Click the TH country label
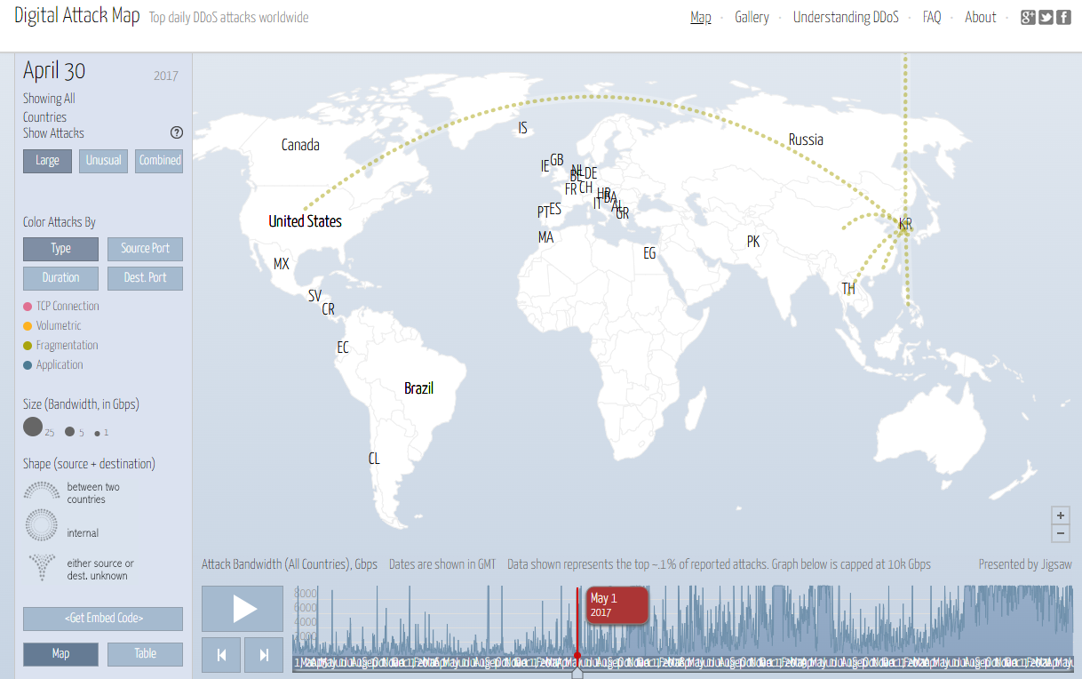The image size is (1082, 679). tap(848, 289)
